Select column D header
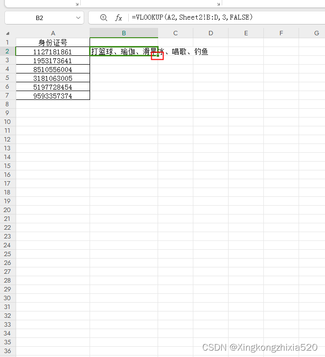This screenshot has width=325, height=357. pos(211,33)
